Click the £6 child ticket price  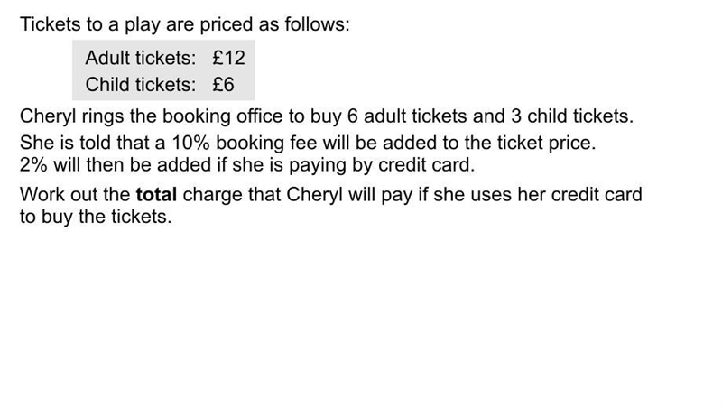coord(223,85)
